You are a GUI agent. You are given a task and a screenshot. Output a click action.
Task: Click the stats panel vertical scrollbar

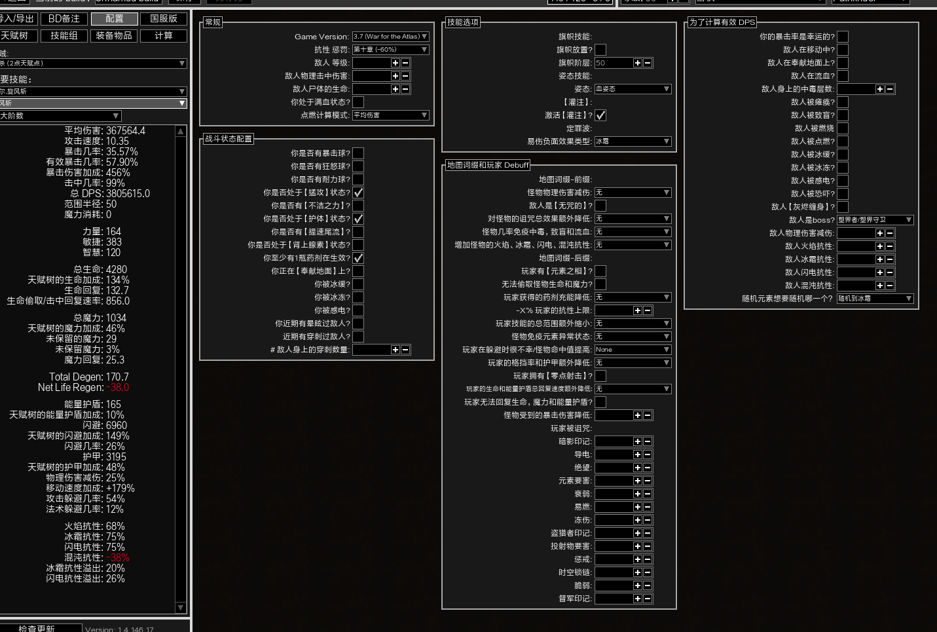coord(181,367)
